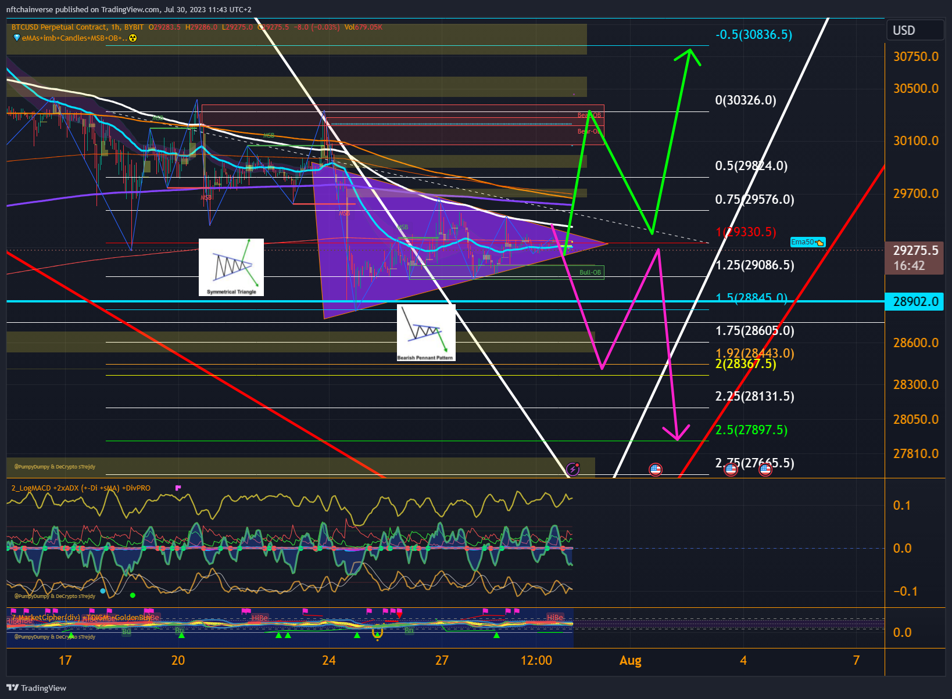This screenshot has width=952, height=699.
Task: Click the green 2.5(27897.5) Fibonacci label
Action: click(x=751, y=430)
